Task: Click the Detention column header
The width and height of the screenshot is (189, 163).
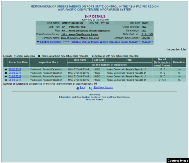Action: click(x=179, y=62)
